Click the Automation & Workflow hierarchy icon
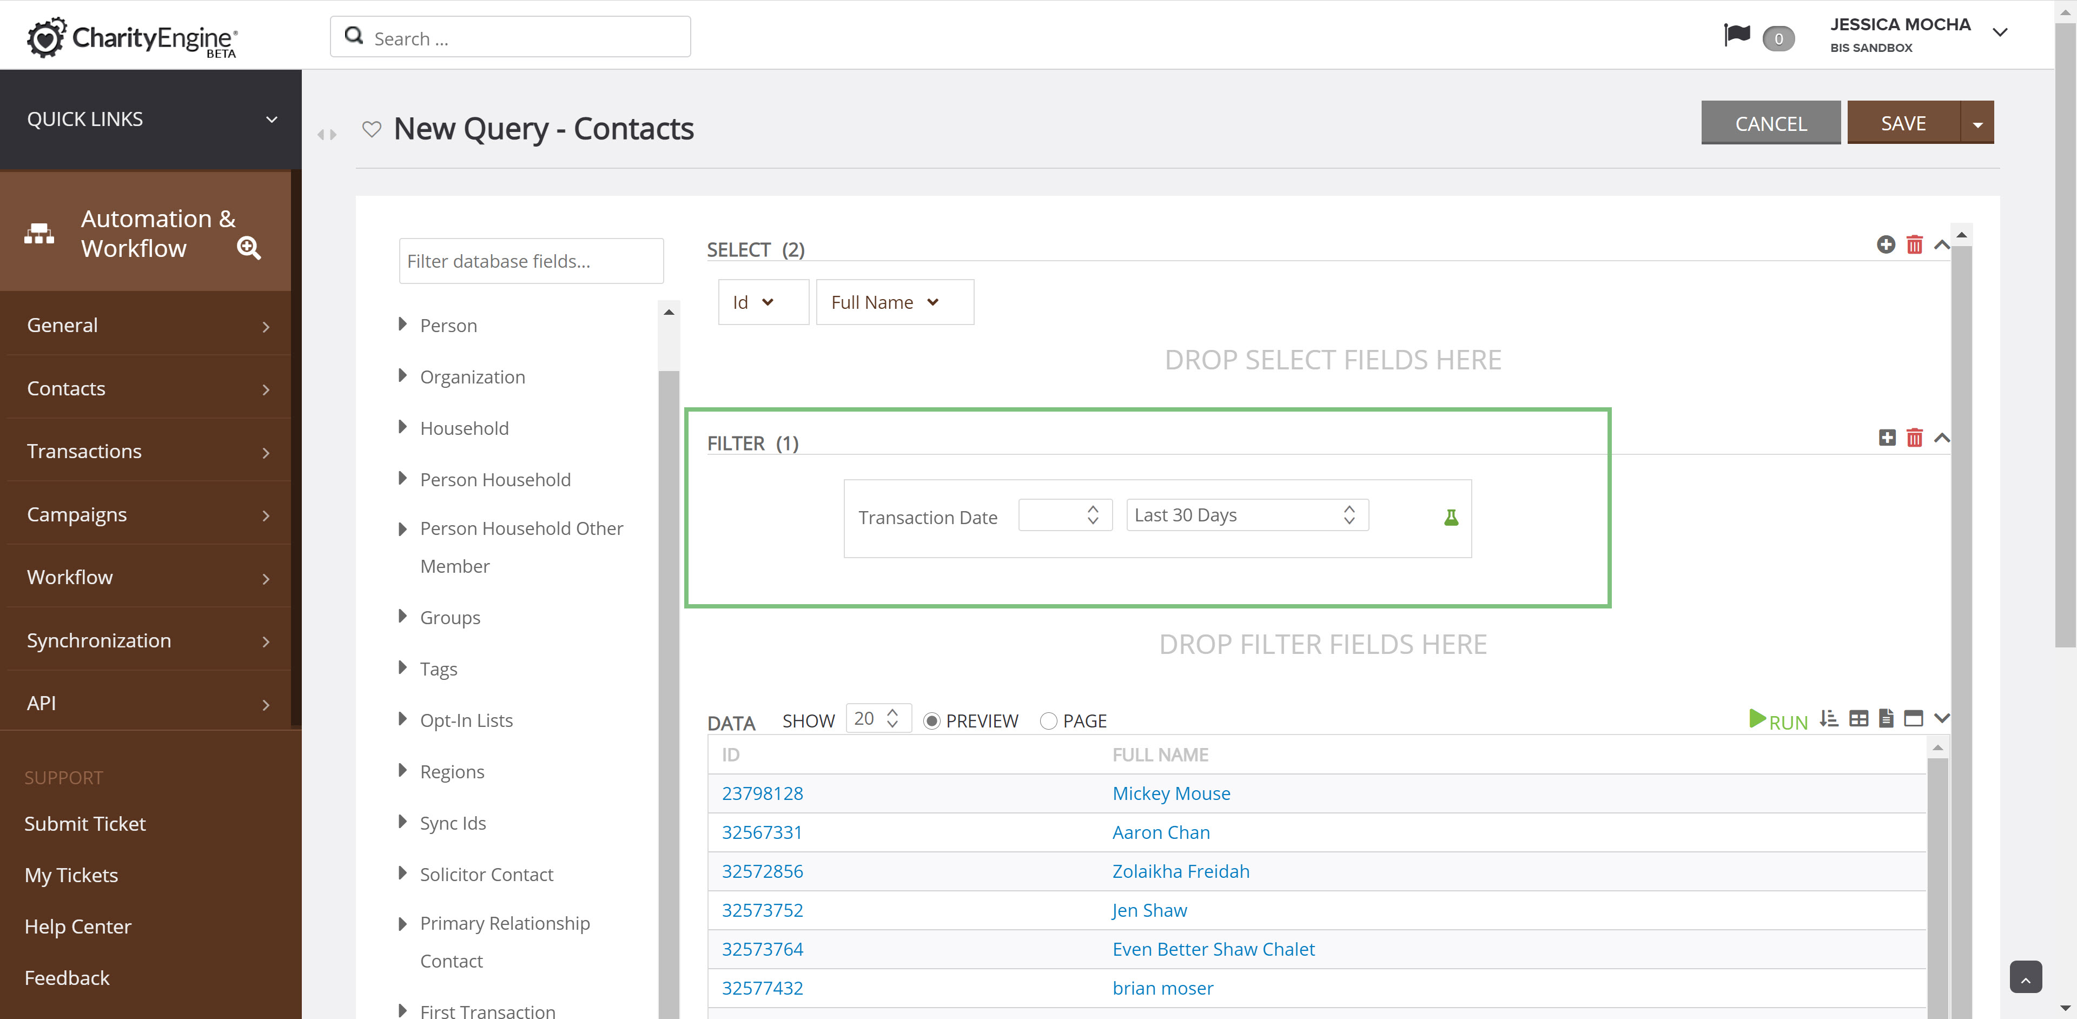 tap(39, 234)
